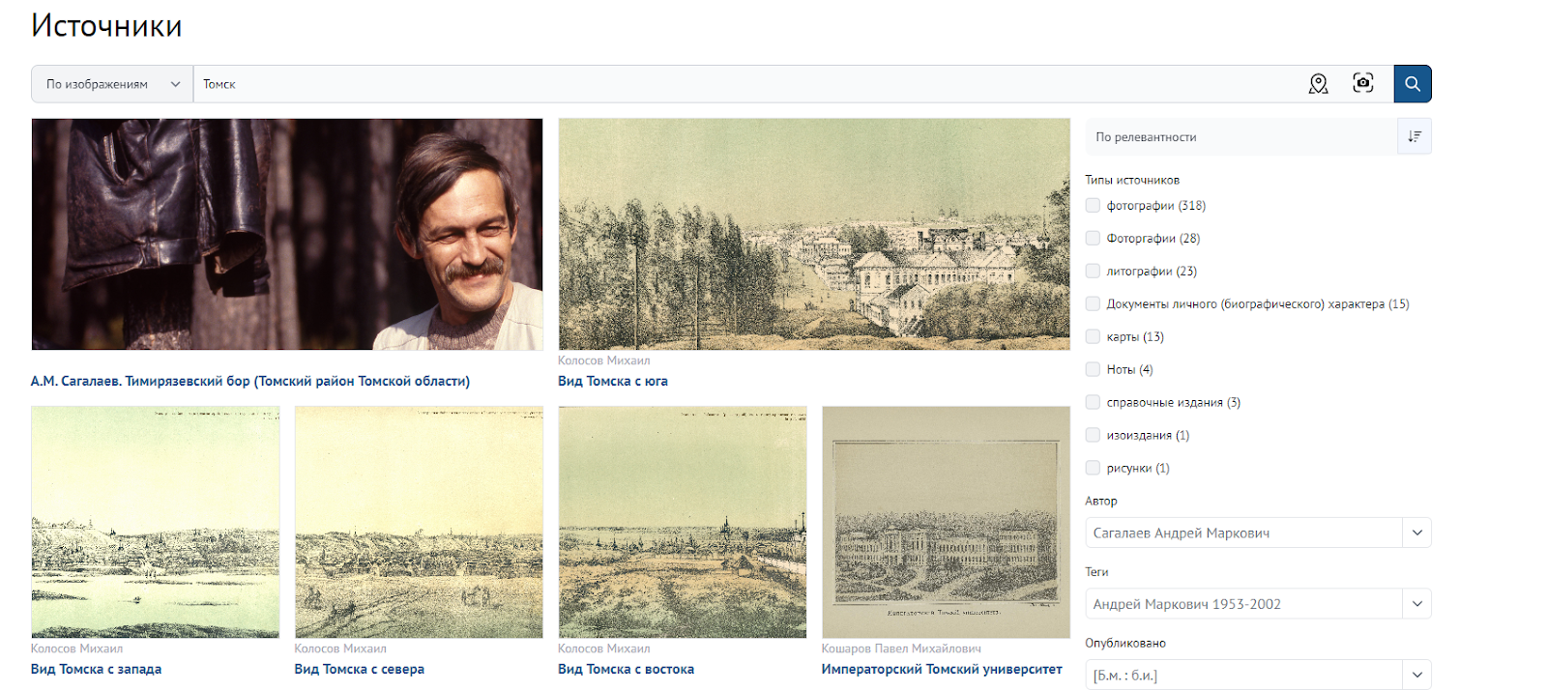The width and height of the screenshot is (1547, 691).
Task: Expand the Автор dropdown arrow
Action: (x=1417, y=533)
